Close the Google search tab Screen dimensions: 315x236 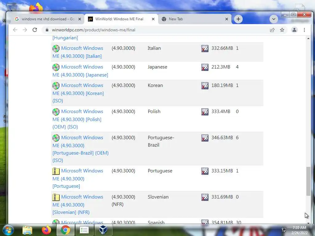click(x=80, y=19)
